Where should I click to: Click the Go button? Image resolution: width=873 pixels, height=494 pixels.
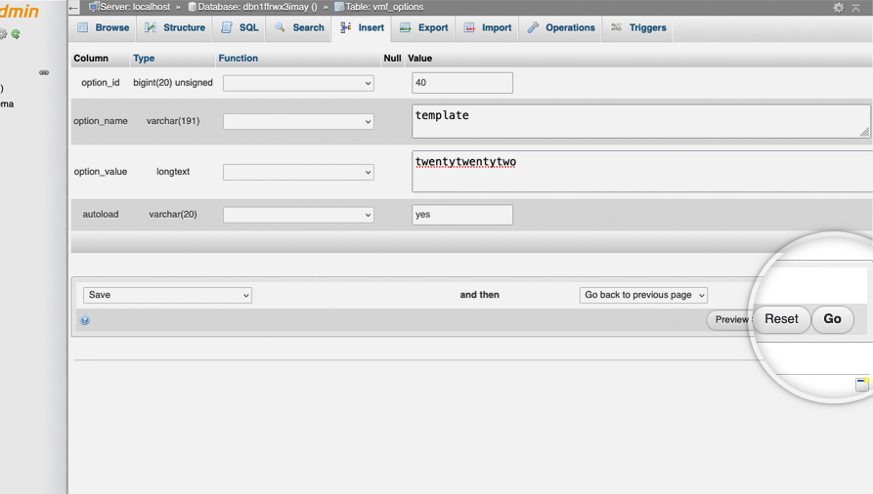832,319
